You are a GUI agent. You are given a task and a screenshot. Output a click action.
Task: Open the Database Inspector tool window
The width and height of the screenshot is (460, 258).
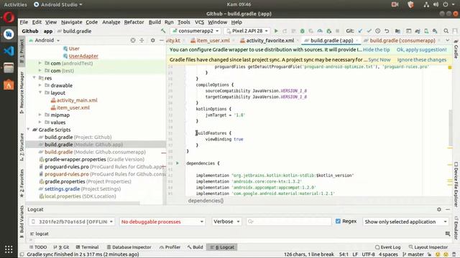(x=129, y=247)
